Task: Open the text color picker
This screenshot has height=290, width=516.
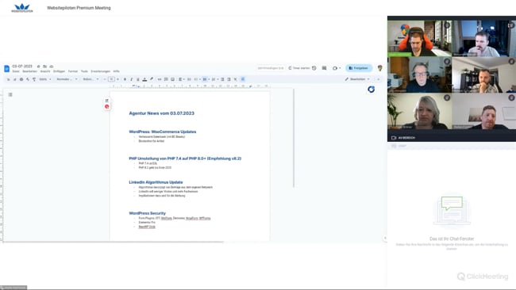Action: coord(144,79)
